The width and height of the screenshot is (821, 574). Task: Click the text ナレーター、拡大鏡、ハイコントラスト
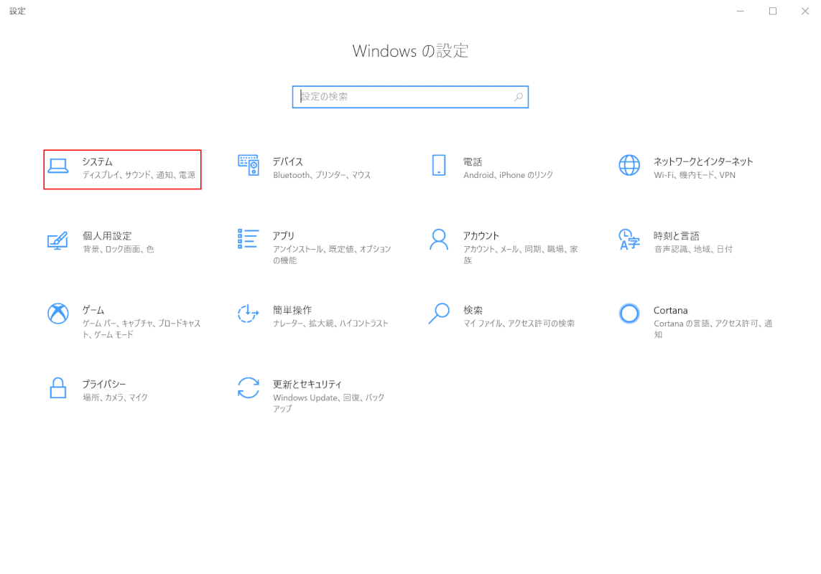tap(331, 324)
